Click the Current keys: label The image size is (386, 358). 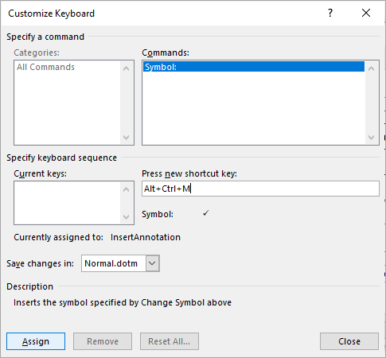coord(41,173)
